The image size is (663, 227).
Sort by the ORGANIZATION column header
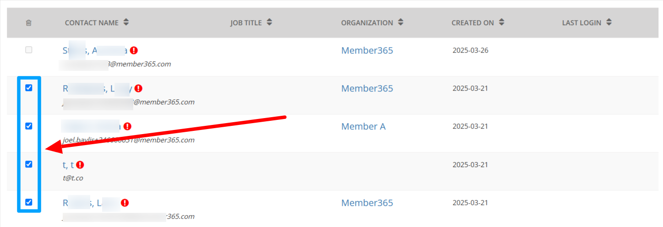click(x=367, y=22)
